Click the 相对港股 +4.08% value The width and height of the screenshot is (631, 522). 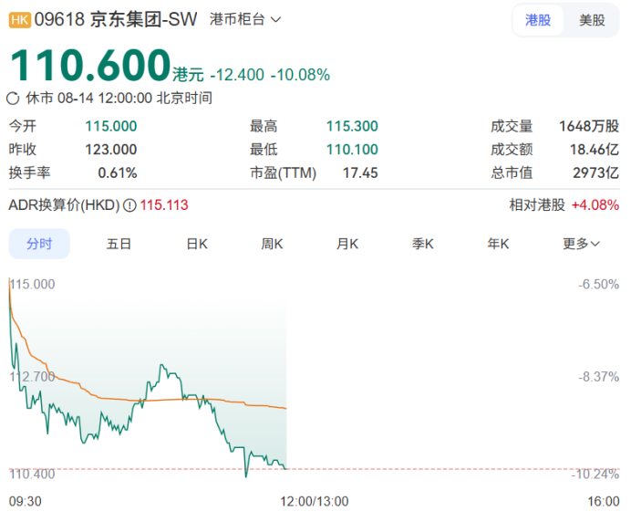595,205
